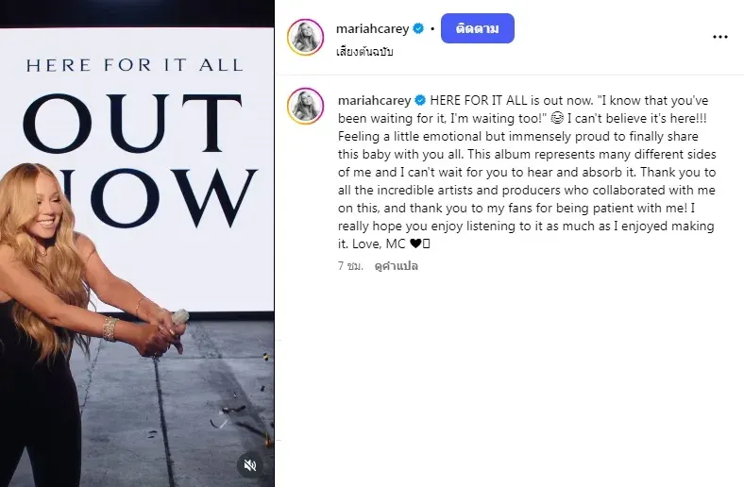Click the profile avatar next to the caption
744x487 pixels.
(x=305, y=106)
